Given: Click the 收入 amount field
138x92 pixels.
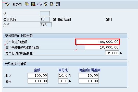Looking at the screenshot, I should coord(37,75).
